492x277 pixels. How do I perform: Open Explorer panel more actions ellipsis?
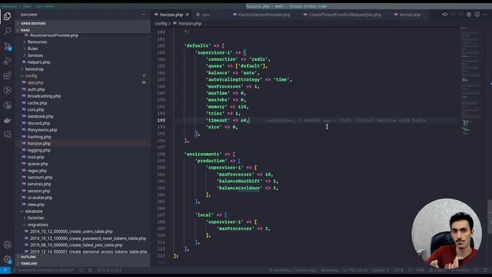(x=144, y=15)
